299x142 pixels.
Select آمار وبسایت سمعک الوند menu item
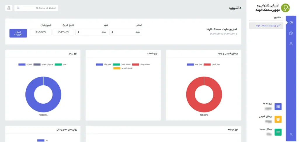point(266,26)
